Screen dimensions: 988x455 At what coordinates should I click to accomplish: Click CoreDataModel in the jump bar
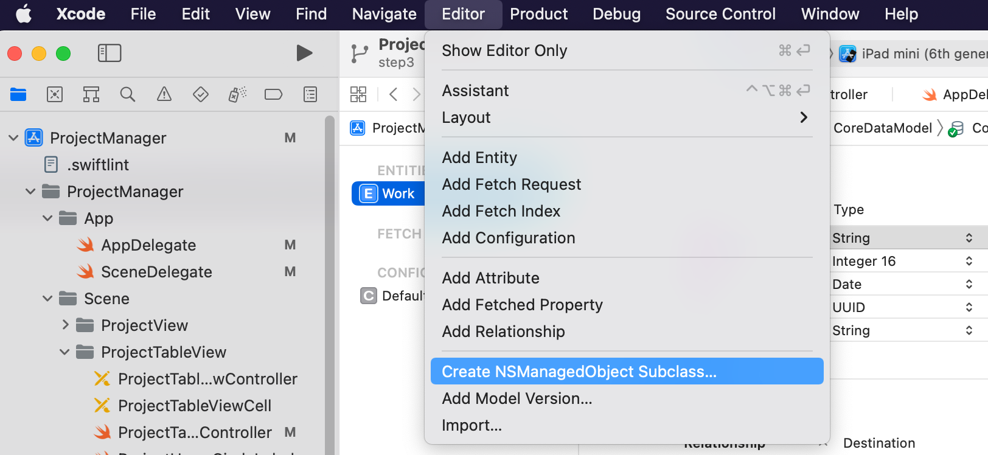[x=883, y=128]
